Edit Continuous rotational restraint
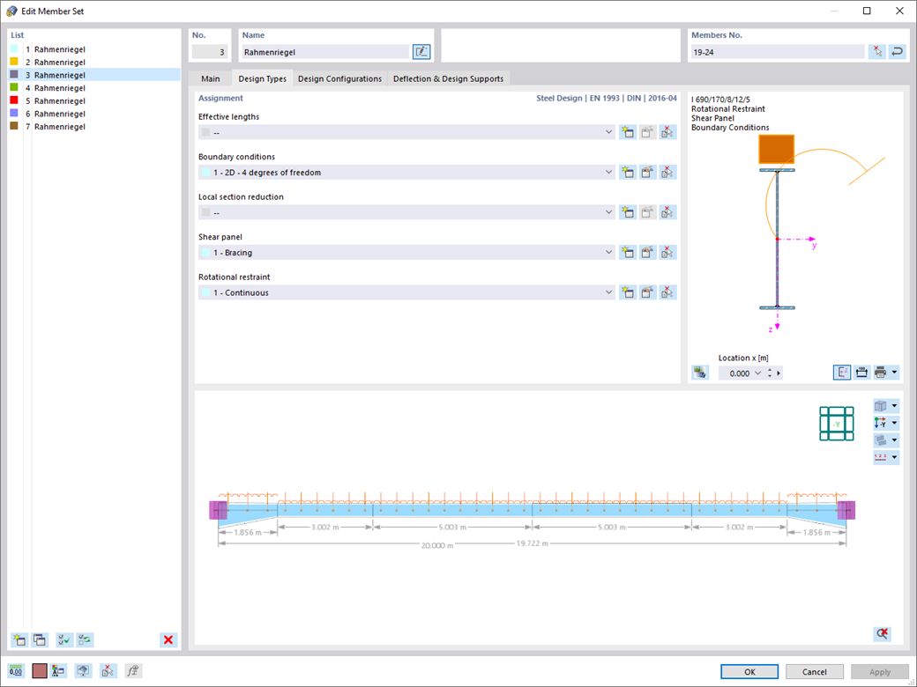Image resolution: width=917 pixels, height=687 pixels. click(647, 292)
